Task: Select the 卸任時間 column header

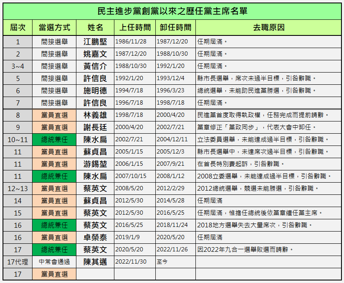Action: pos(176,27)
